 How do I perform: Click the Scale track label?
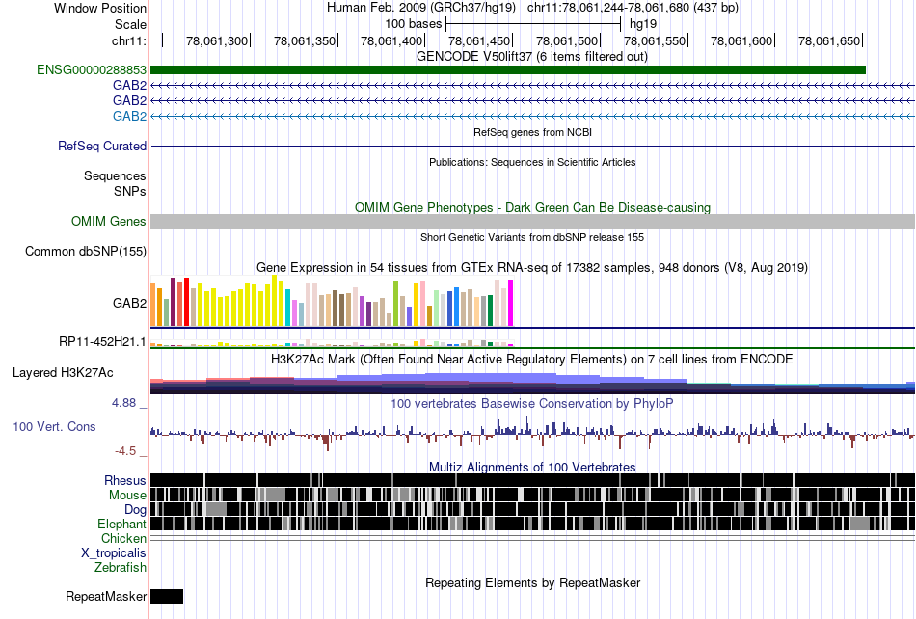click(x=130, y=24)
